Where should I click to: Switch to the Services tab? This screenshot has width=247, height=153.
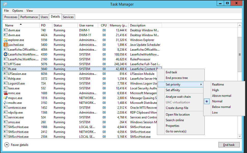68,17
